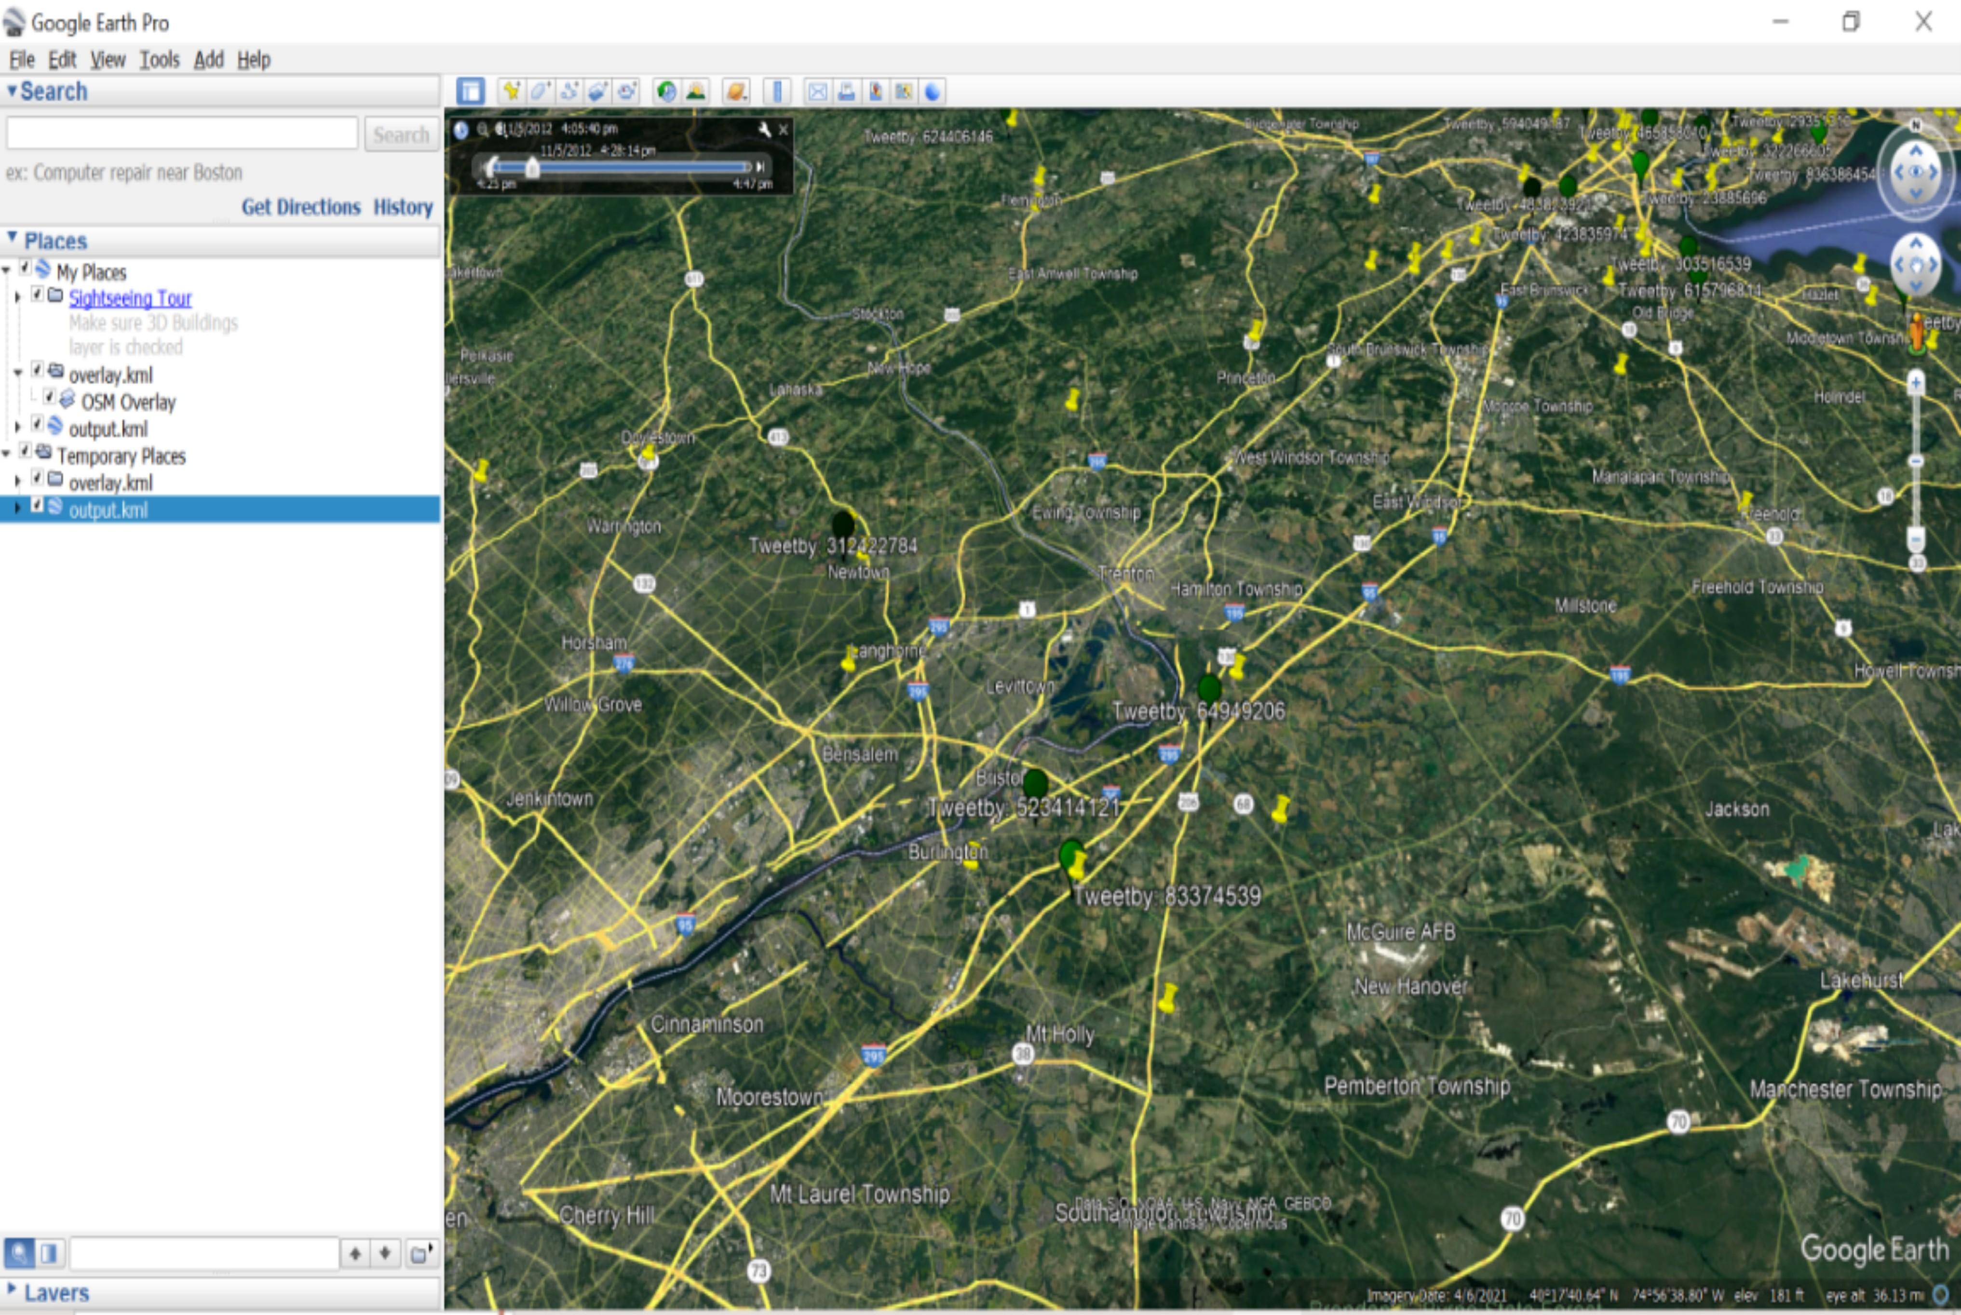Image resolution: width=1961 pixels, height=1315 pixels.
Task: Collapse the My Places tree node
Action: [7, 270]
